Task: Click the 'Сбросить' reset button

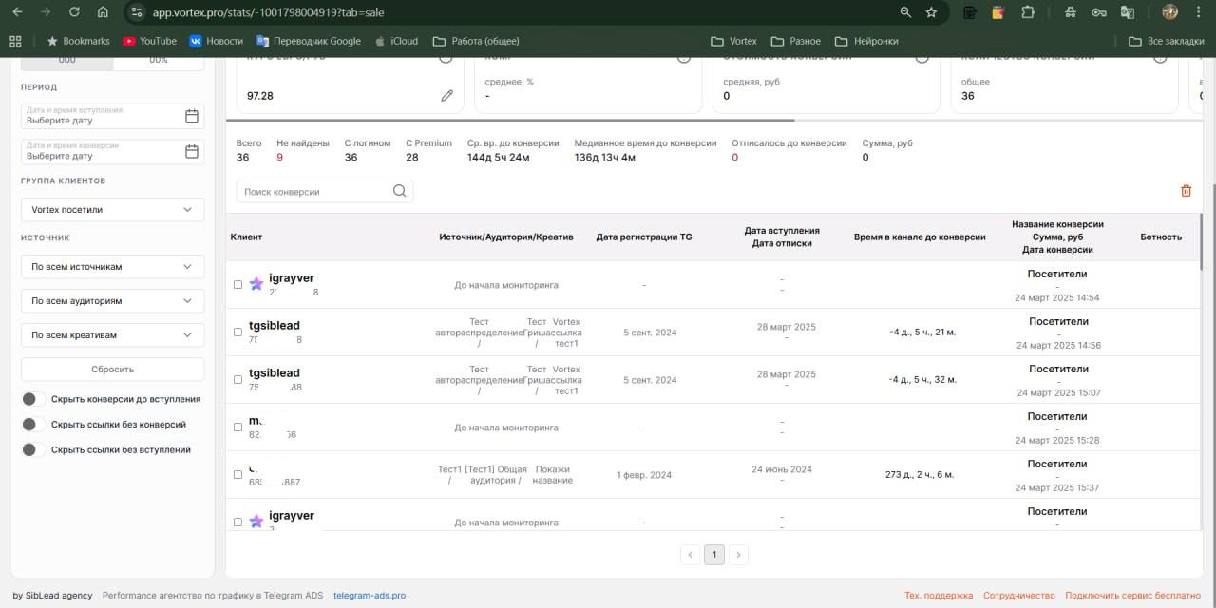Action: click(112, 370)
